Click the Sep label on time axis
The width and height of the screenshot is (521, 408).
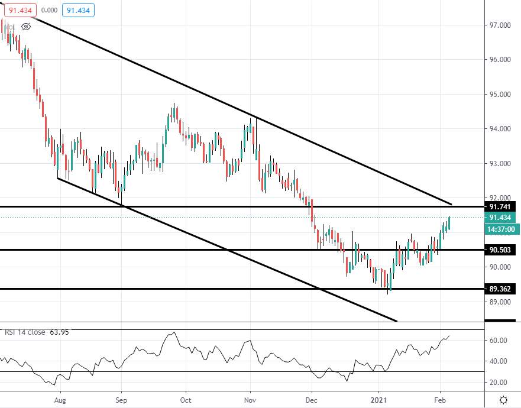click(x=121, y=400)
